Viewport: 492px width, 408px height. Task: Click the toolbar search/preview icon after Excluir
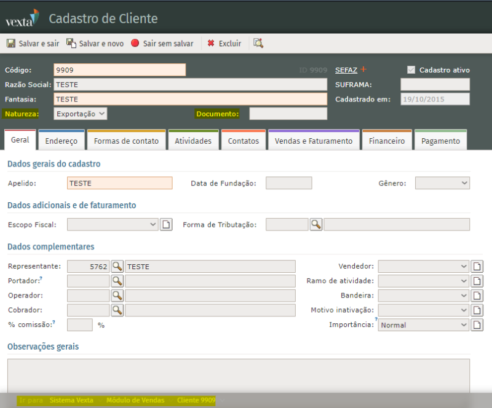click(258, 44)
